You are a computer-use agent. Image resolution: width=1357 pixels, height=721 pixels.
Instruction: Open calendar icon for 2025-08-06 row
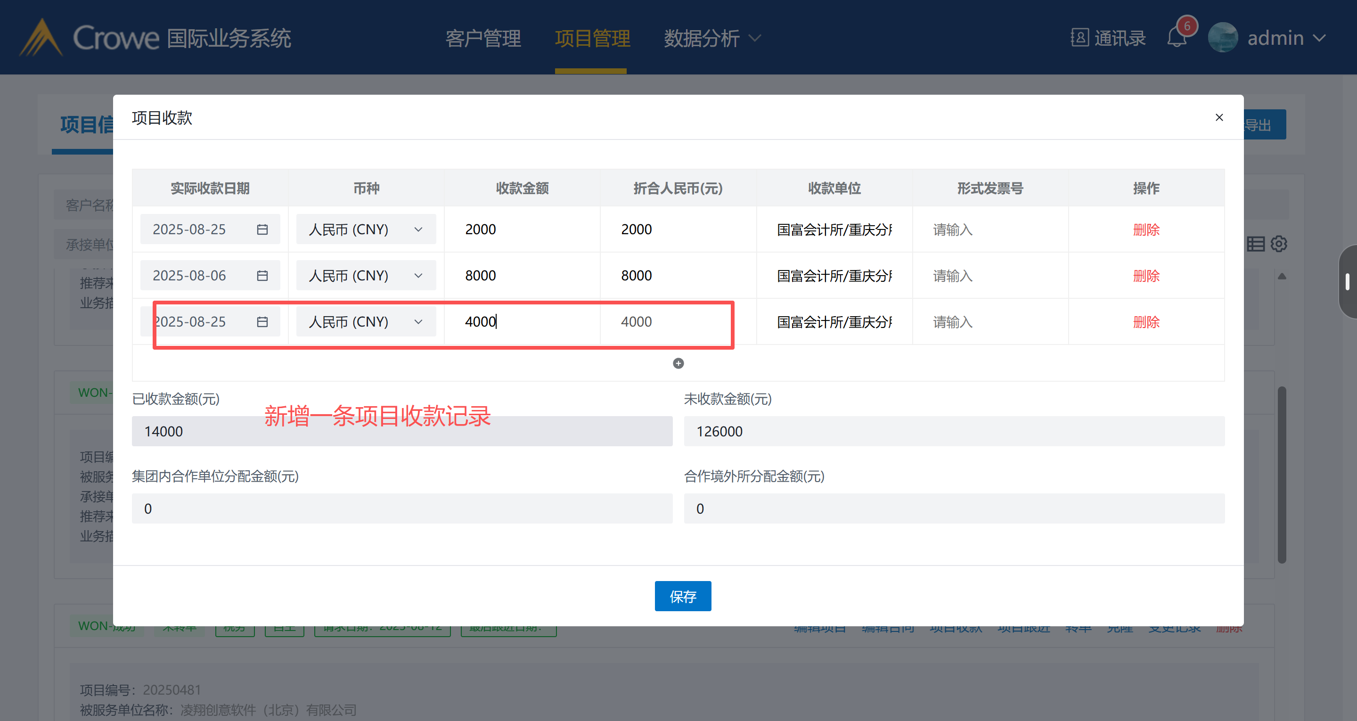[x=262, y=276]
